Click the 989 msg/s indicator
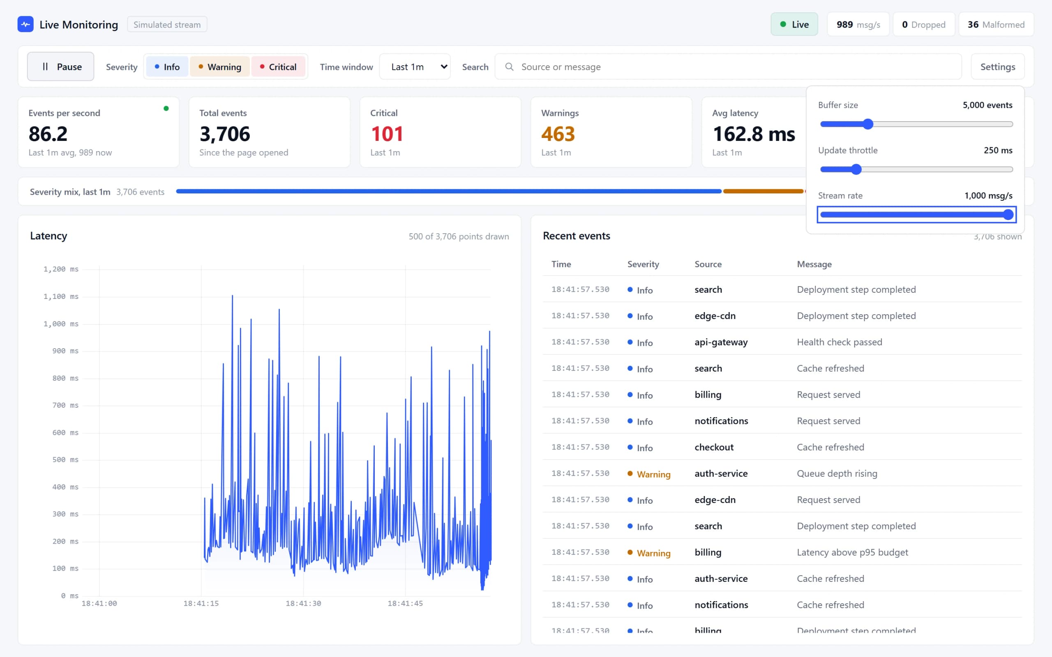1052x657 pixels. point(858,24)
